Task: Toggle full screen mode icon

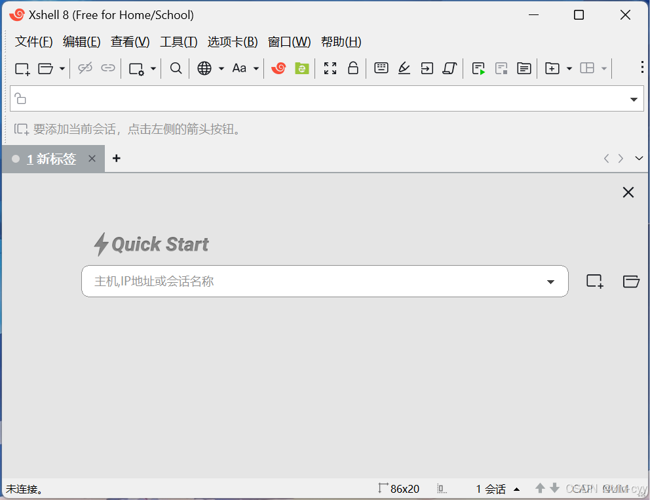Action: click(330, 68)
